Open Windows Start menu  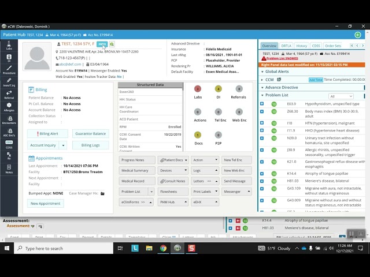pos(7,248)
